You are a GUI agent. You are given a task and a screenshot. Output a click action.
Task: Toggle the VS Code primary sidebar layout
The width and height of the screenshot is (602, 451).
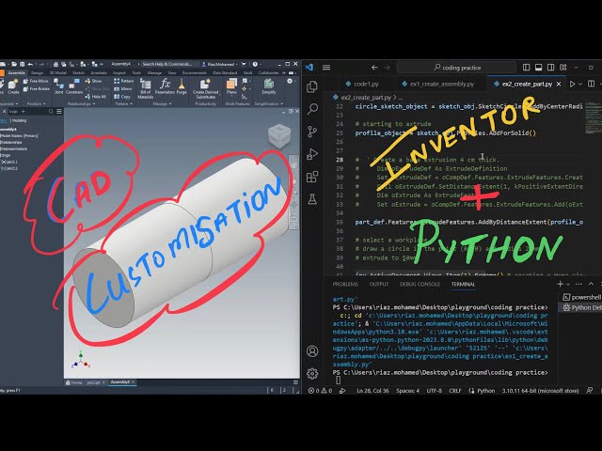point(527,68)
